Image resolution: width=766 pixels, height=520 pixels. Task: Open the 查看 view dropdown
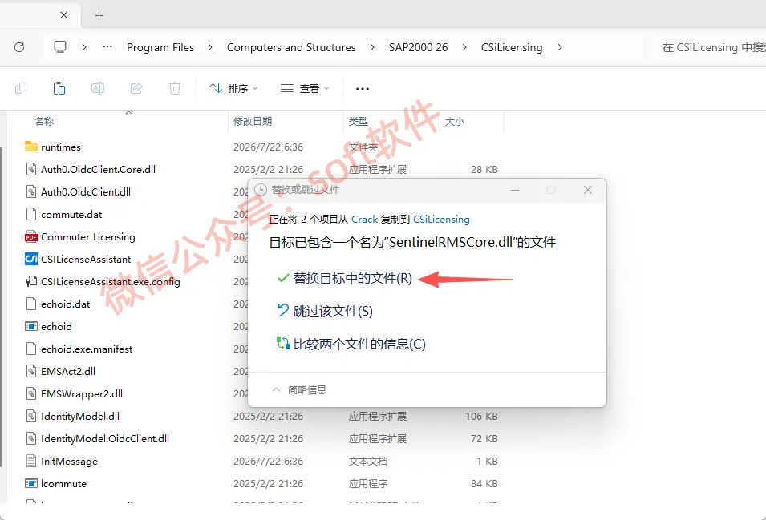coord(305,88)
